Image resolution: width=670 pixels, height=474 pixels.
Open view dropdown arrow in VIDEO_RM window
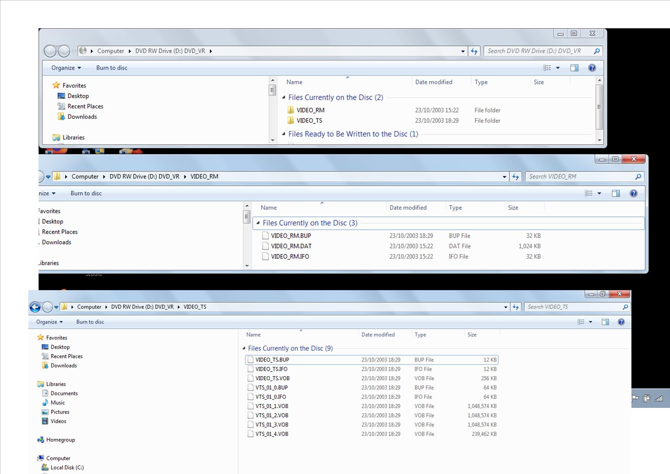pos(599,193)
